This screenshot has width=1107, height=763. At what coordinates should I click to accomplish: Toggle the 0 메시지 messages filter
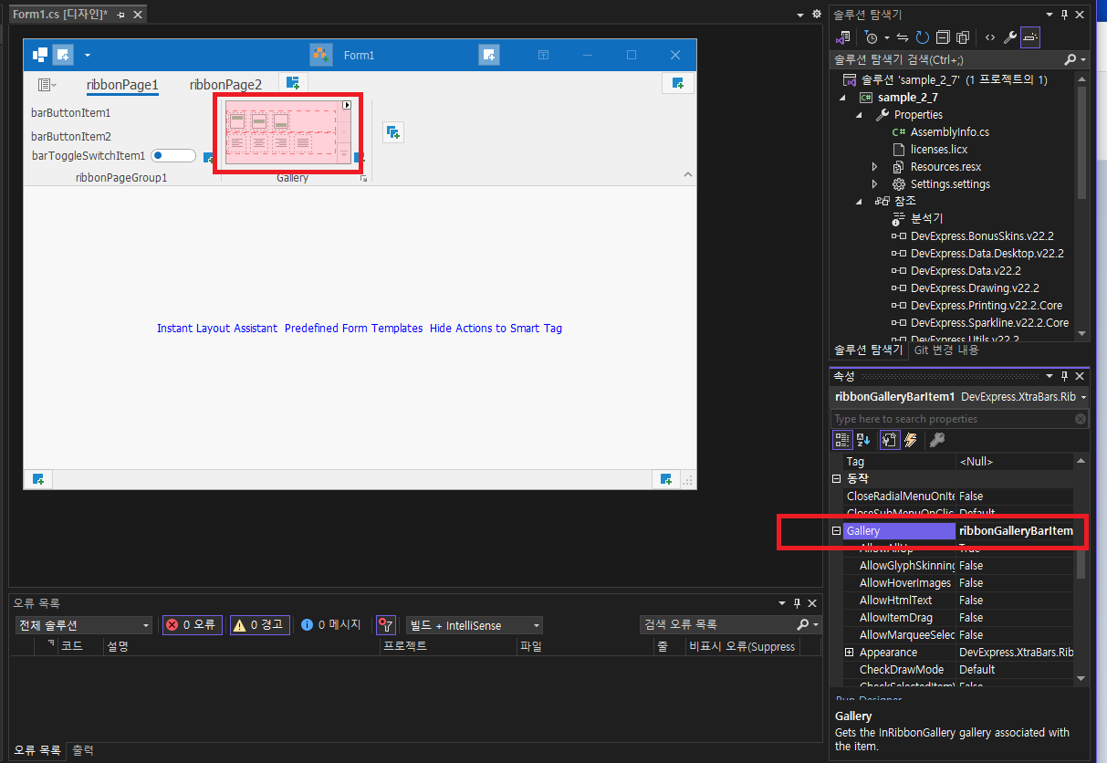coord(331,625)
